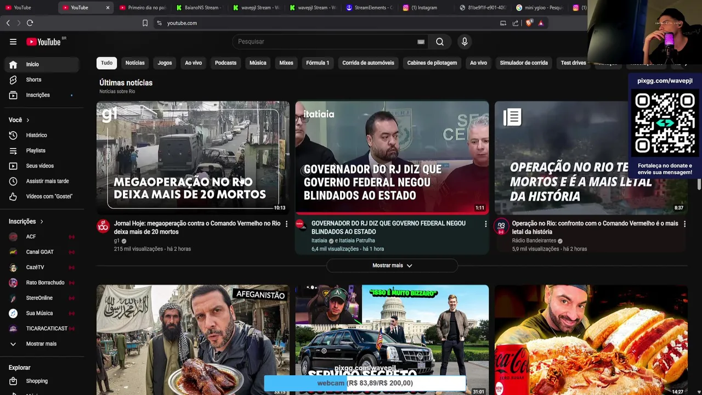This screenshot has width=702, height=395.
Task: Expand the Você section chevron
Action: click(27, 120)
